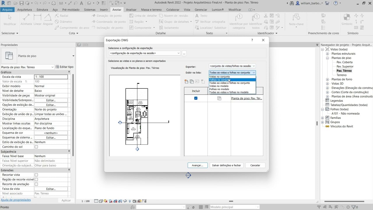Uncheck Incluir for Planta de piso row
The height and width of the screenshot is (210, 373).
[x=196, y=98]
